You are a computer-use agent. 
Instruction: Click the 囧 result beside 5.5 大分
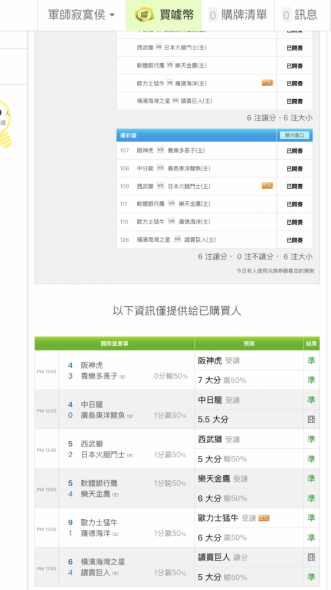pyautogui.click(x=312, y=419)
